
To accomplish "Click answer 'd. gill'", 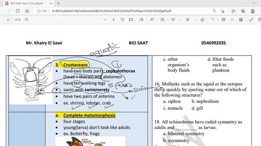I will (197, 108).
